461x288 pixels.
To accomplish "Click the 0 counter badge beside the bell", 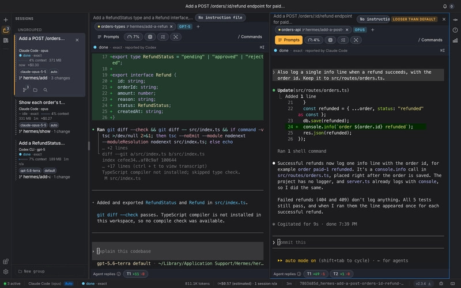I will (x=451, y=6).
